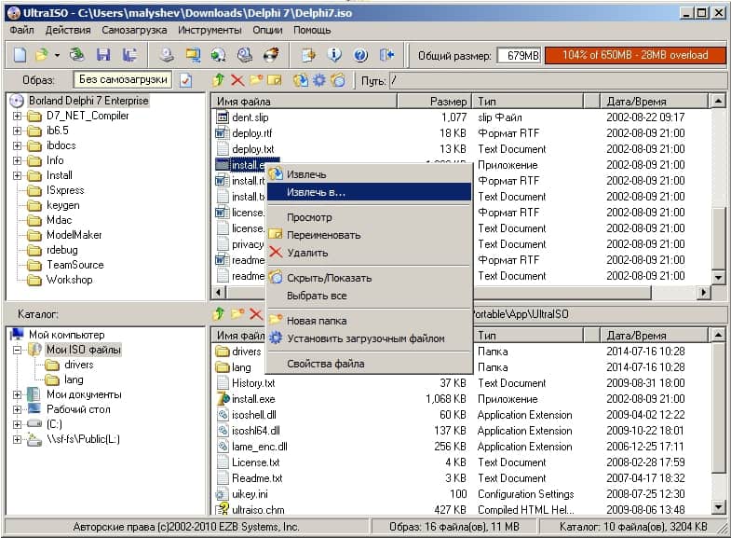Click the Save As toolbar icon

[x=129, y=55]
